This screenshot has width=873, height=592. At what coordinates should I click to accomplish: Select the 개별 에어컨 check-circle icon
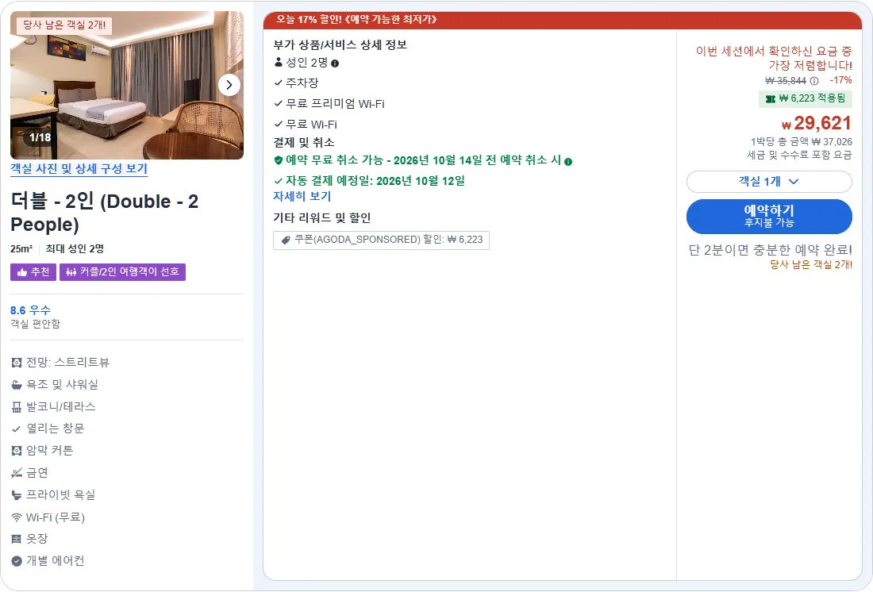pyautogui.click(x=17, y=561)
